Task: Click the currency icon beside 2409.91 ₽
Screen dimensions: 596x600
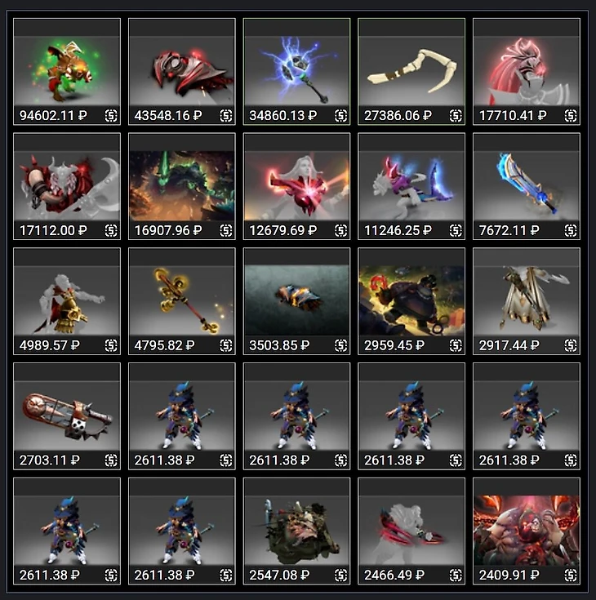Action: pyautogui.click(x=571, y=576)
